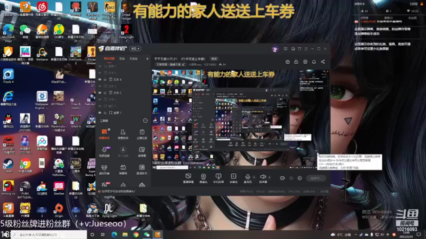Image resolution: width=426 pixels, height=239 pixels.
Task: Open the 弹幕秀 tool icon
Action: pos(123,169)
